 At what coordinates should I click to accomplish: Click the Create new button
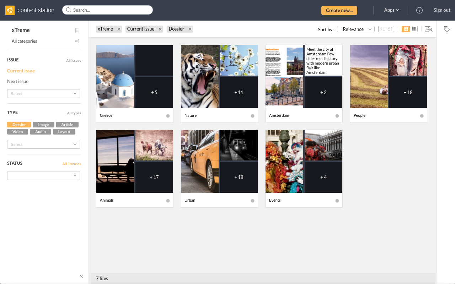click(339, 10)
